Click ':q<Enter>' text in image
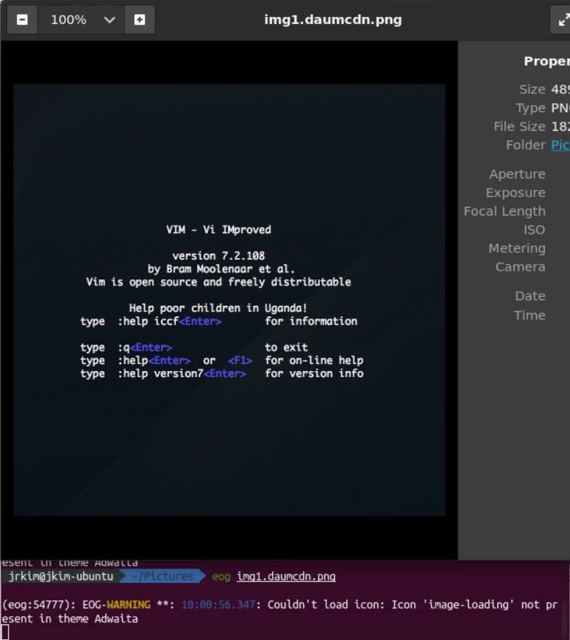 pos(145,348)
